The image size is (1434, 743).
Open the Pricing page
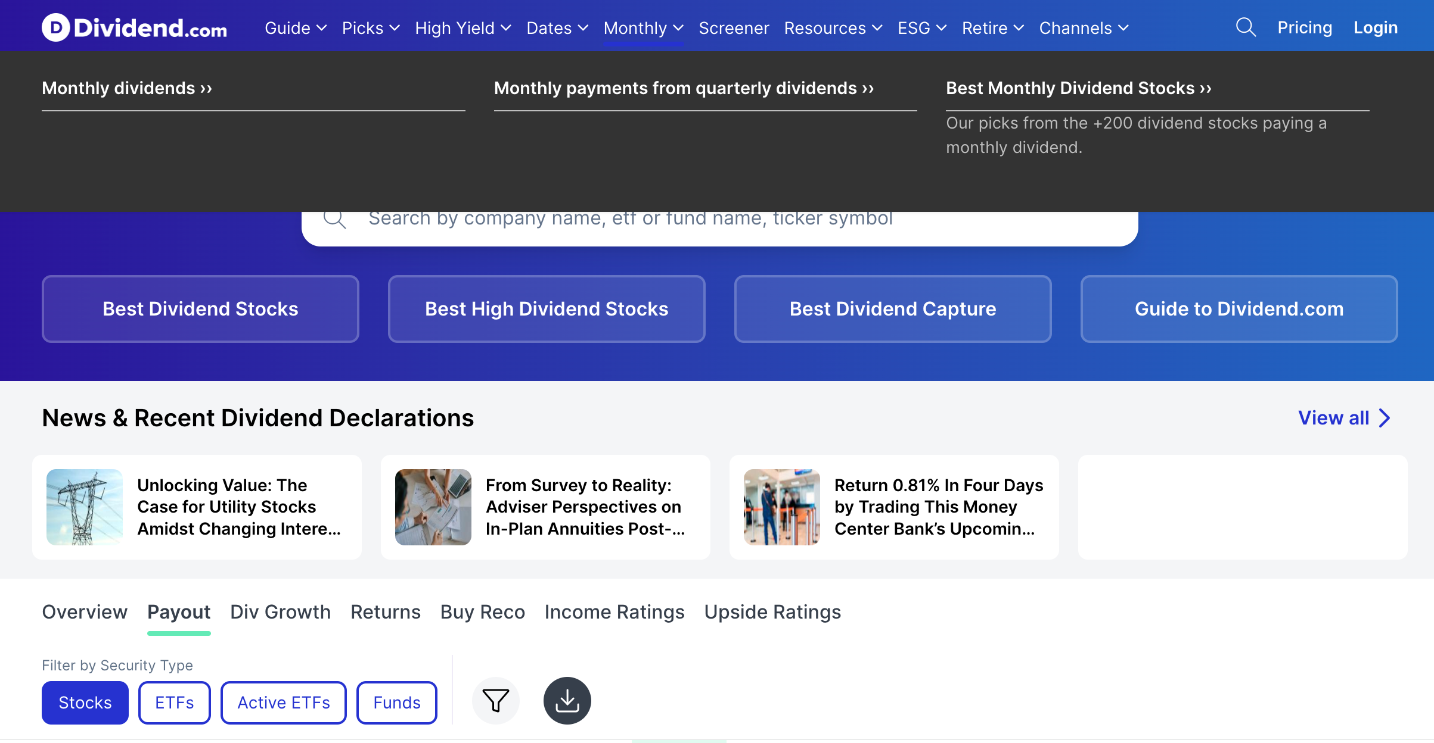pos(1304,27)
